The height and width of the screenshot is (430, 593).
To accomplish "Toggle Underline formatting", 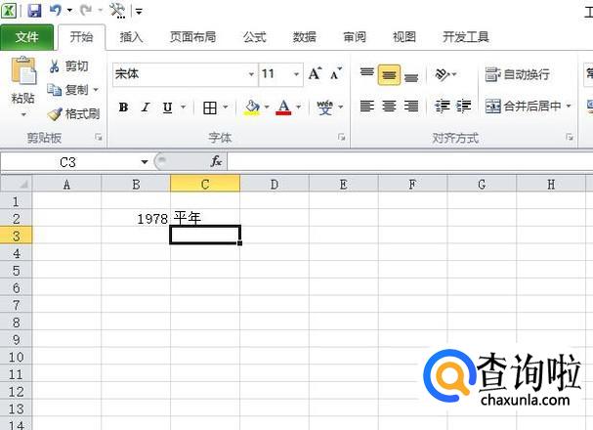I will pyautogui.click(x=167, y=107).
